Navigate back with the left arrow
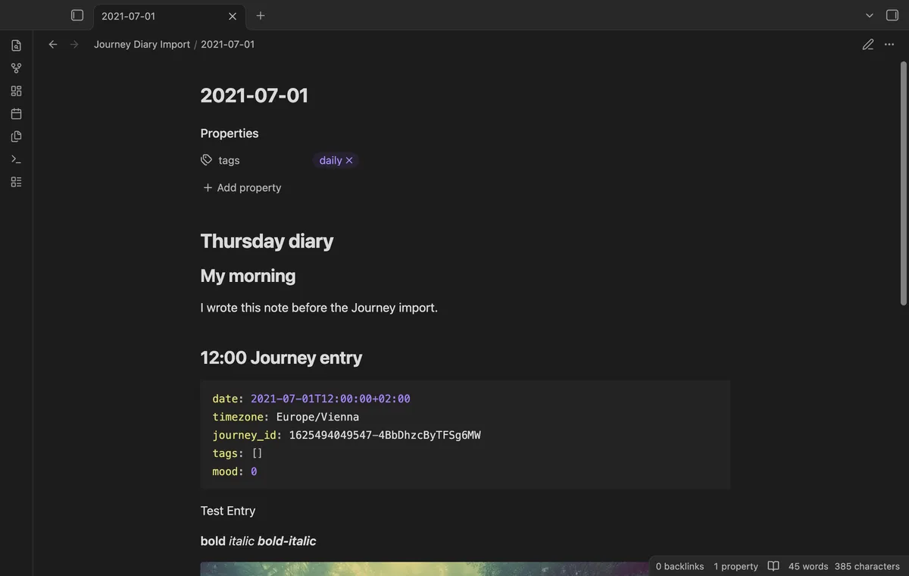Image resolution: width=909 pixels, height=576 pixels. click(x=53, y=45)
